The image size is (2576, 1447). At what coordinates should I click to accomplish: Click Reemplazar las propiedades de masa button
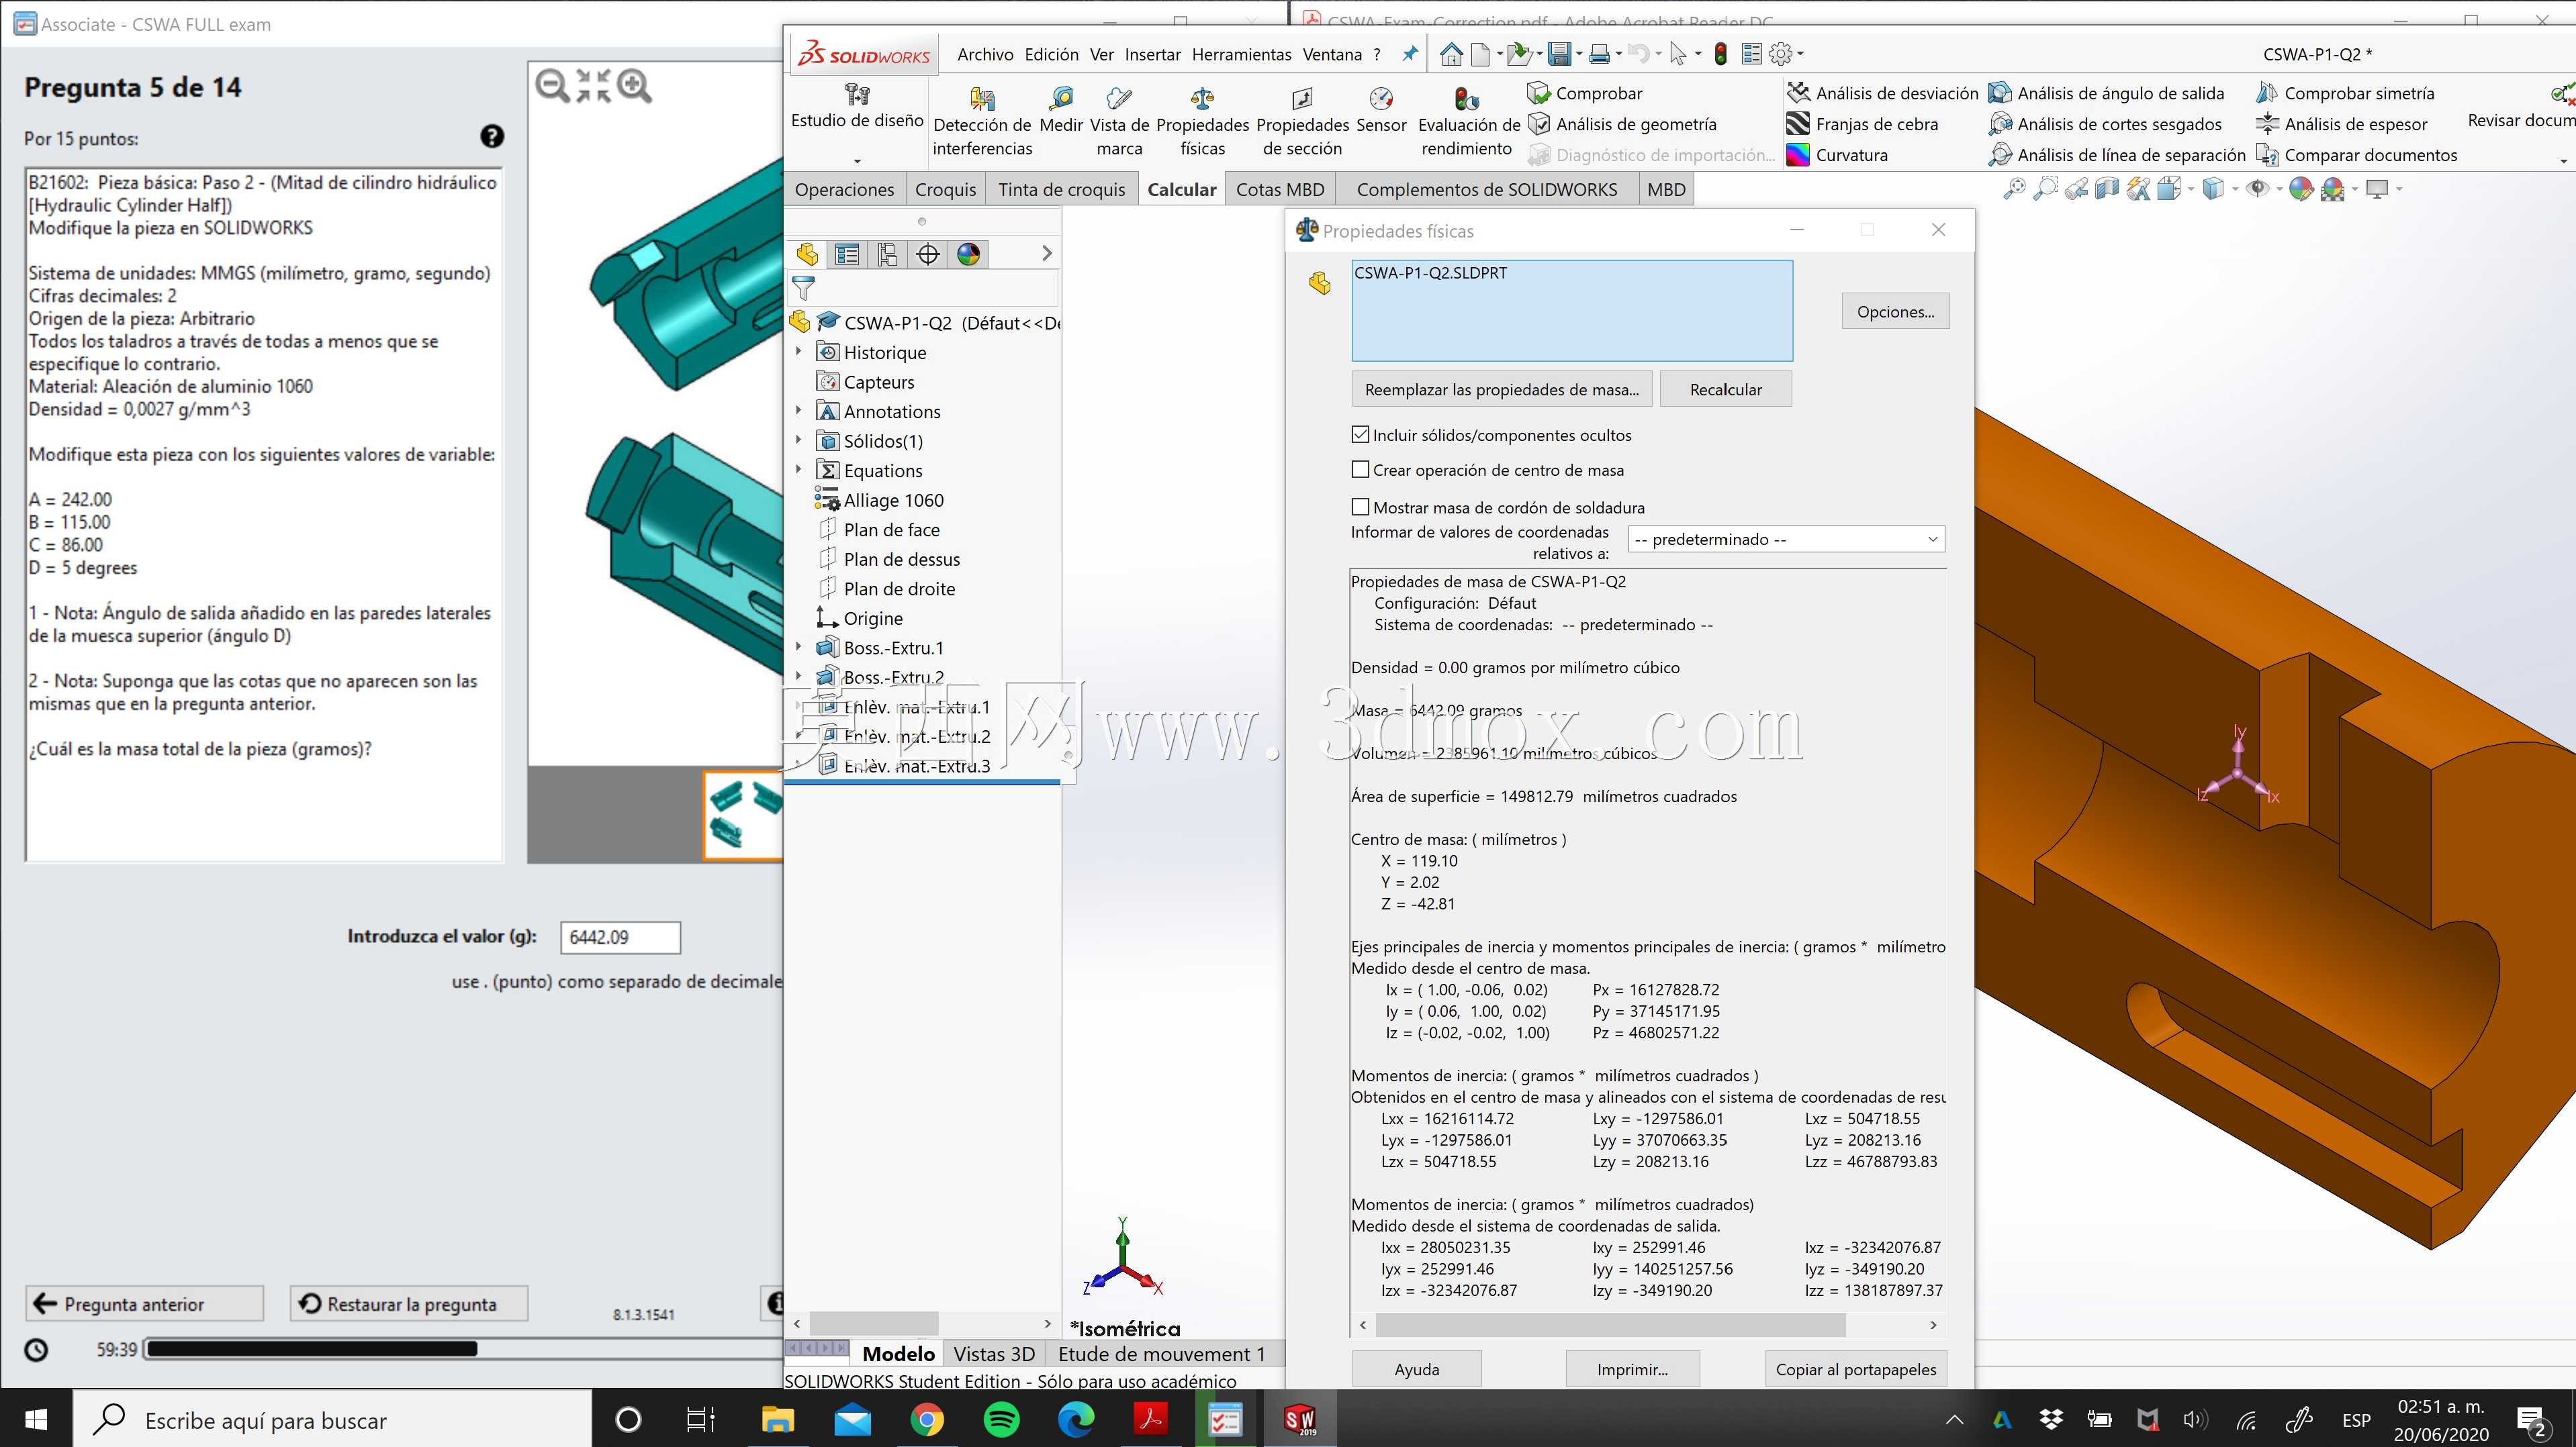(x=1501, y=390)
